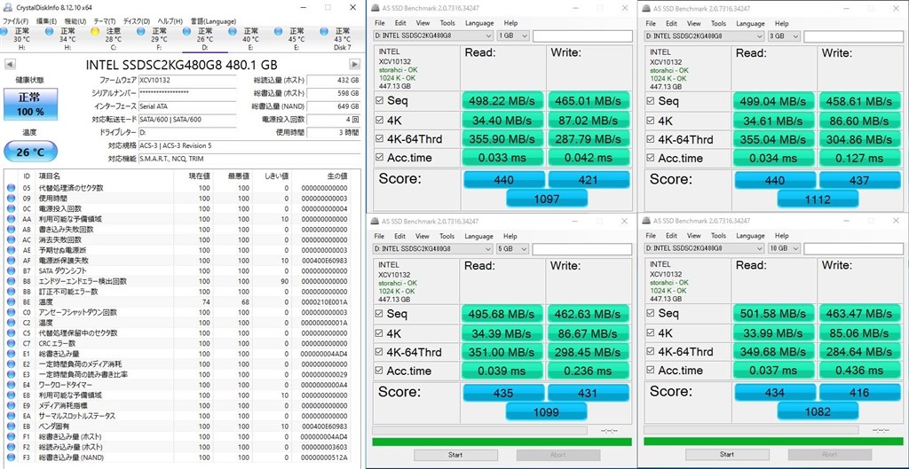The height and width of the screenshot is (469, 909).
Task: Click Start in the 10 GB AS SSD window
Action: click(726, 454)
